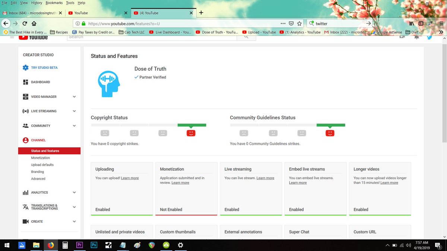Expand the Create section
The image size is (447, 251).
coord(74,222)
